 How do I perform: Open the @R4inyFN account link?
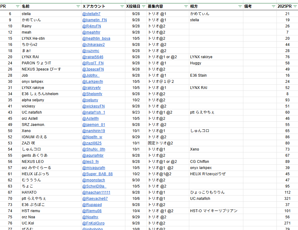tap(92, 26)
